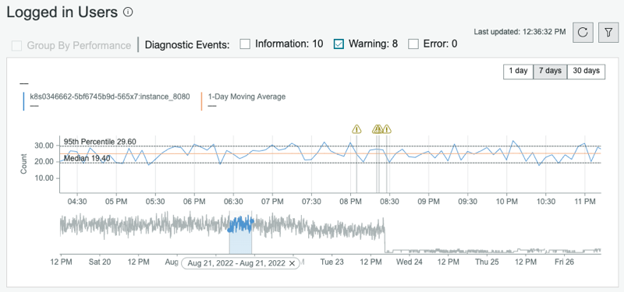Select the Thu 25 overview axis label
This screenshot has width=624, height=292.
pyautogui.click(x=486, y=262)
